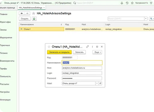Expand the Hotel field dropdown arrow
The width and height of the screenshot is (154, 112).
point(97,83)
